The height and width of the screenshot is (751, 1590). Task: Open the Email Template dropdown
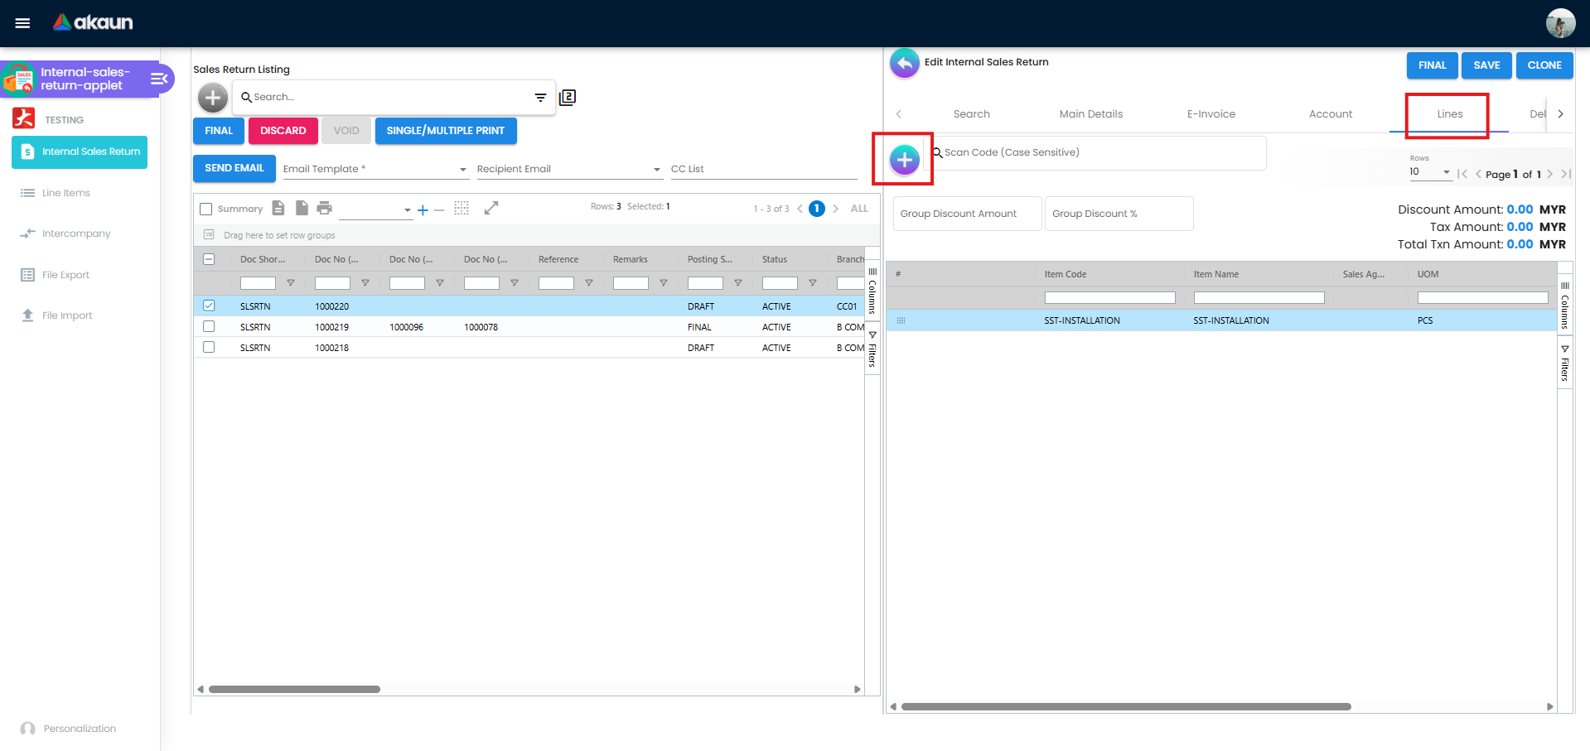point(463,169)
